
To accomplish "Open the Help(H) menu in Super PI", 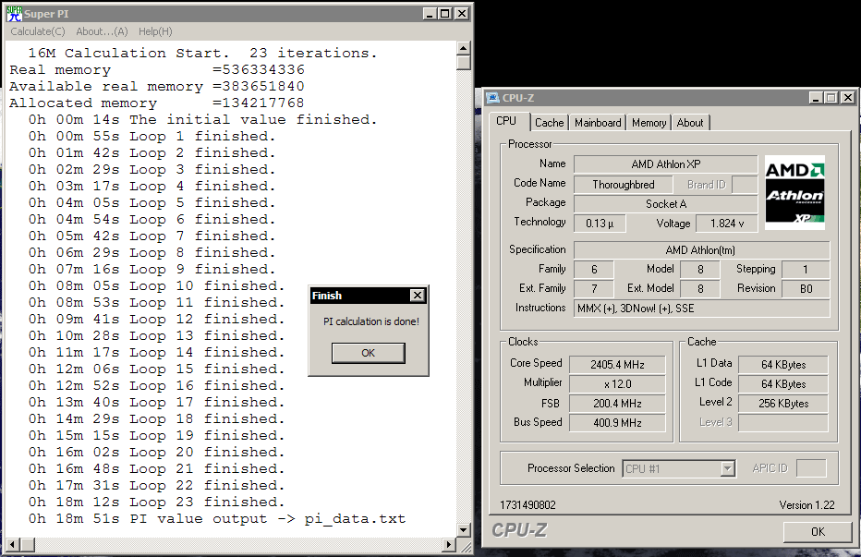I will [155, 31].
